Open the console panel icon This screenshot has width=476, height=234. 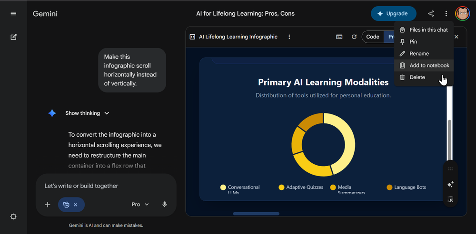[339, 37]
